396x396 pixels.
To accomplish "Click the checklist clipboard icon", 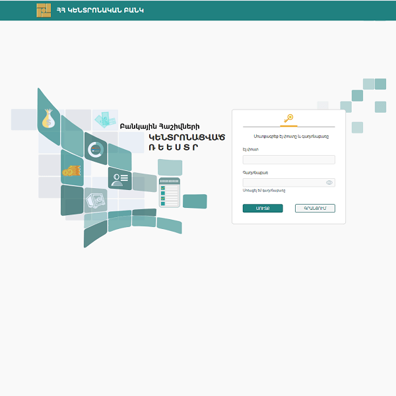I will coord(169,193).
